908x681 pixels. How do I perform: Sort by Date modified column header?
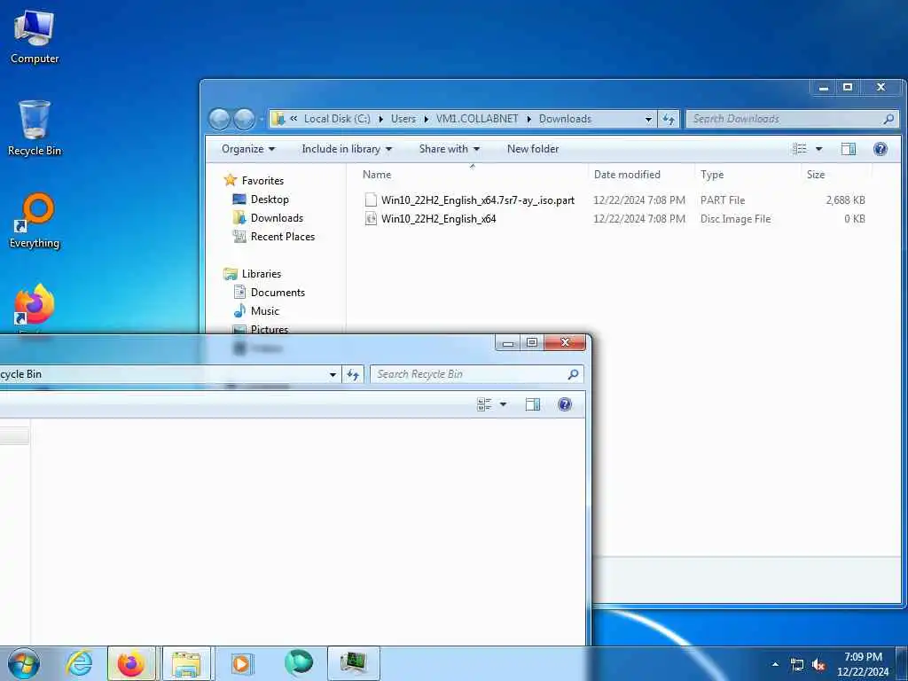pos(627,175)
